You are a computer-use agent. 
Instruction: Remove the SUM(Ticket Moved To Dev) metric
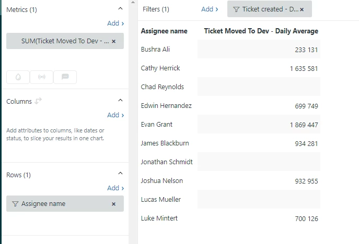(x=114, y=41)
